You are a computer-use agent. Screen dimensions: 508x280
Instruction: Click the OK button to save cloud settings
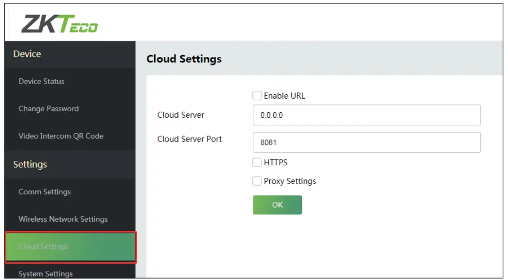277,205
